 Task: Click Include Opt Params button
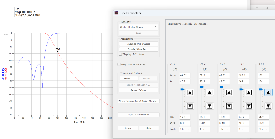coord(139,44)
